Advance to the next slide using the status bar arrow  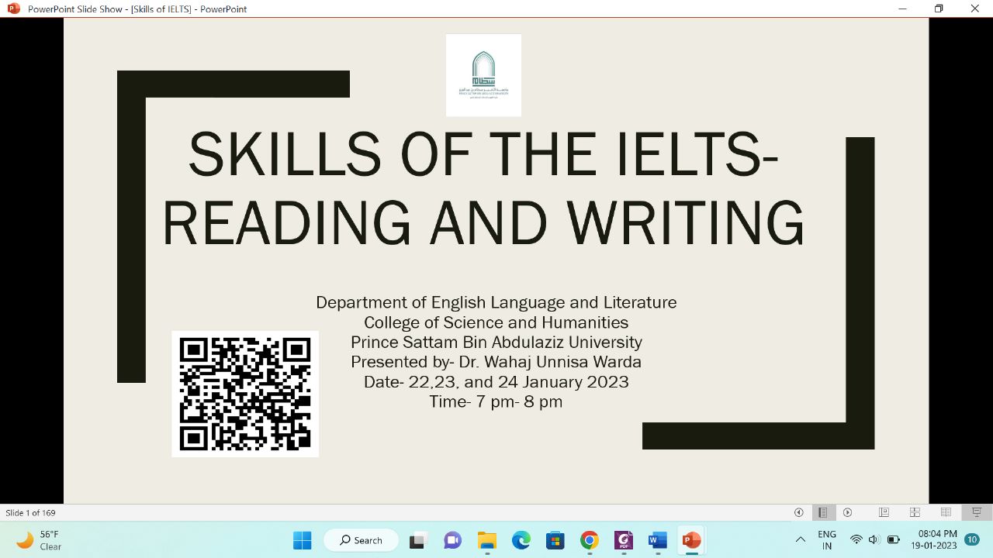(847, 512)
